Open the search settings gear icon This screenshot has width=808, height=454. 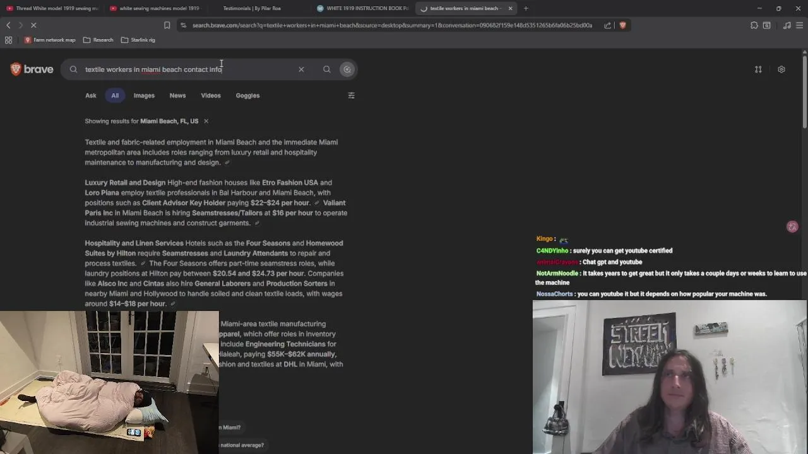click(781, 69)
